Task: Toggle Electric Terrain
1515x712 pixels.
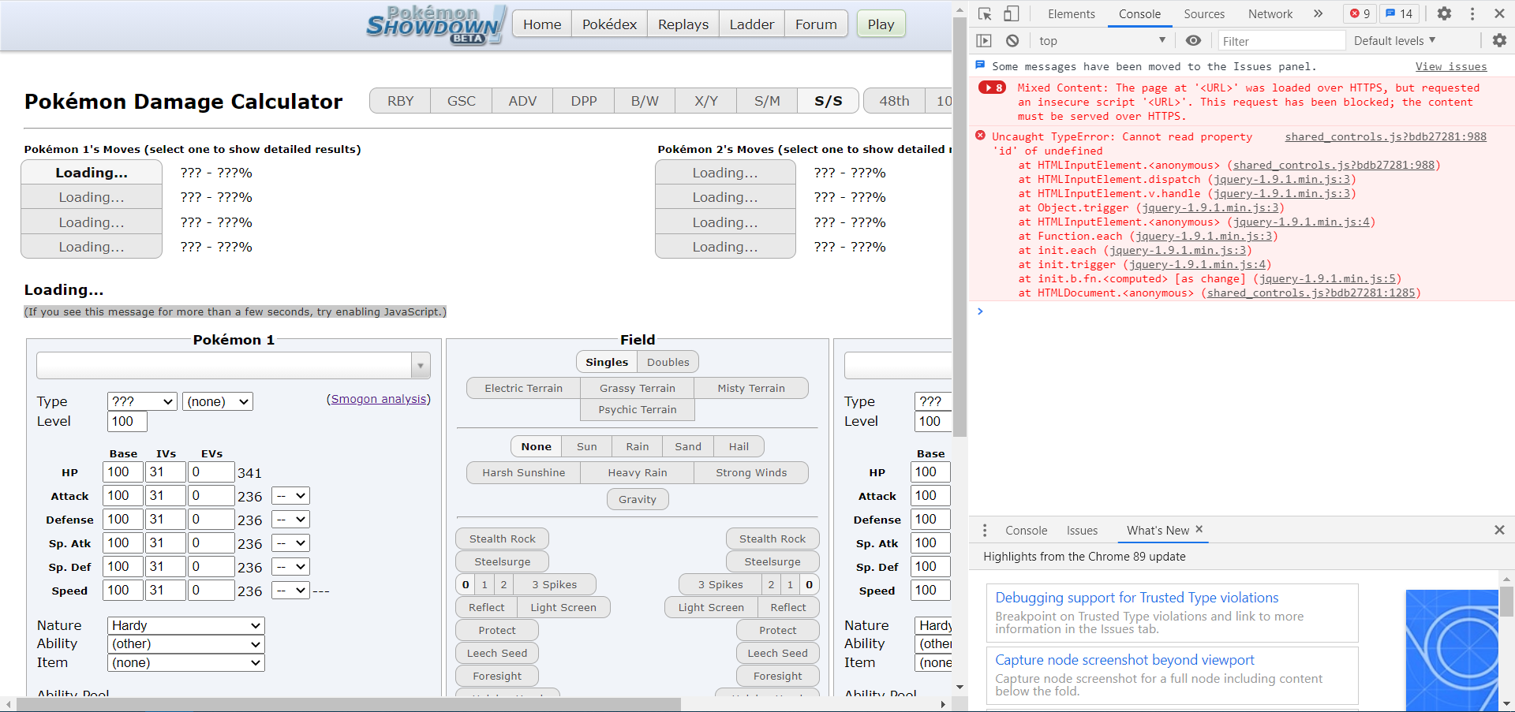Action: pos(524,388)
